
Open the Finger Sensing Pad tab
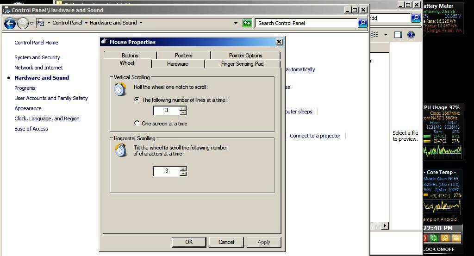pos(242,64)
